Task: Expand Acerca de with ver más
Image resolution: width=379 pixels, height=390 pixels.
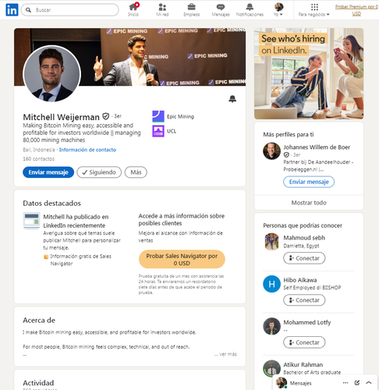Action: [225, 354]
